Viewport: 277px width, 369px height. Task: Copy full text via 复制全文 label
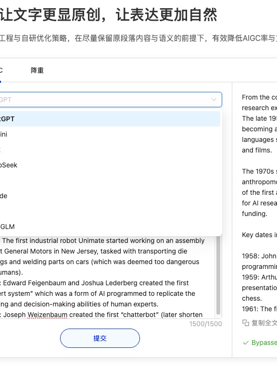click(264, 323)
